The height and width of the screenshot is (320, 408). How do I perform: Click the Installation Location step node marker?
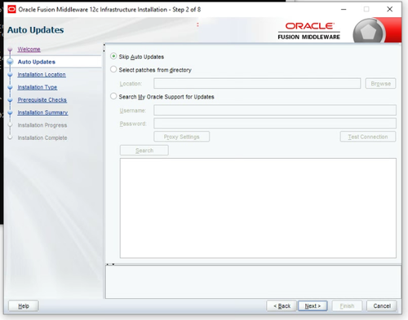[10, 74]
